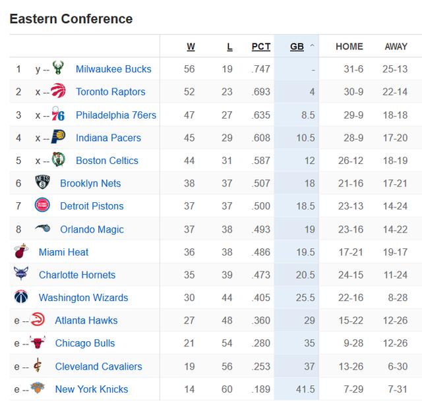
Task: Click the Miami Heat flaming ball logo
Action: [x=21, y=251]
